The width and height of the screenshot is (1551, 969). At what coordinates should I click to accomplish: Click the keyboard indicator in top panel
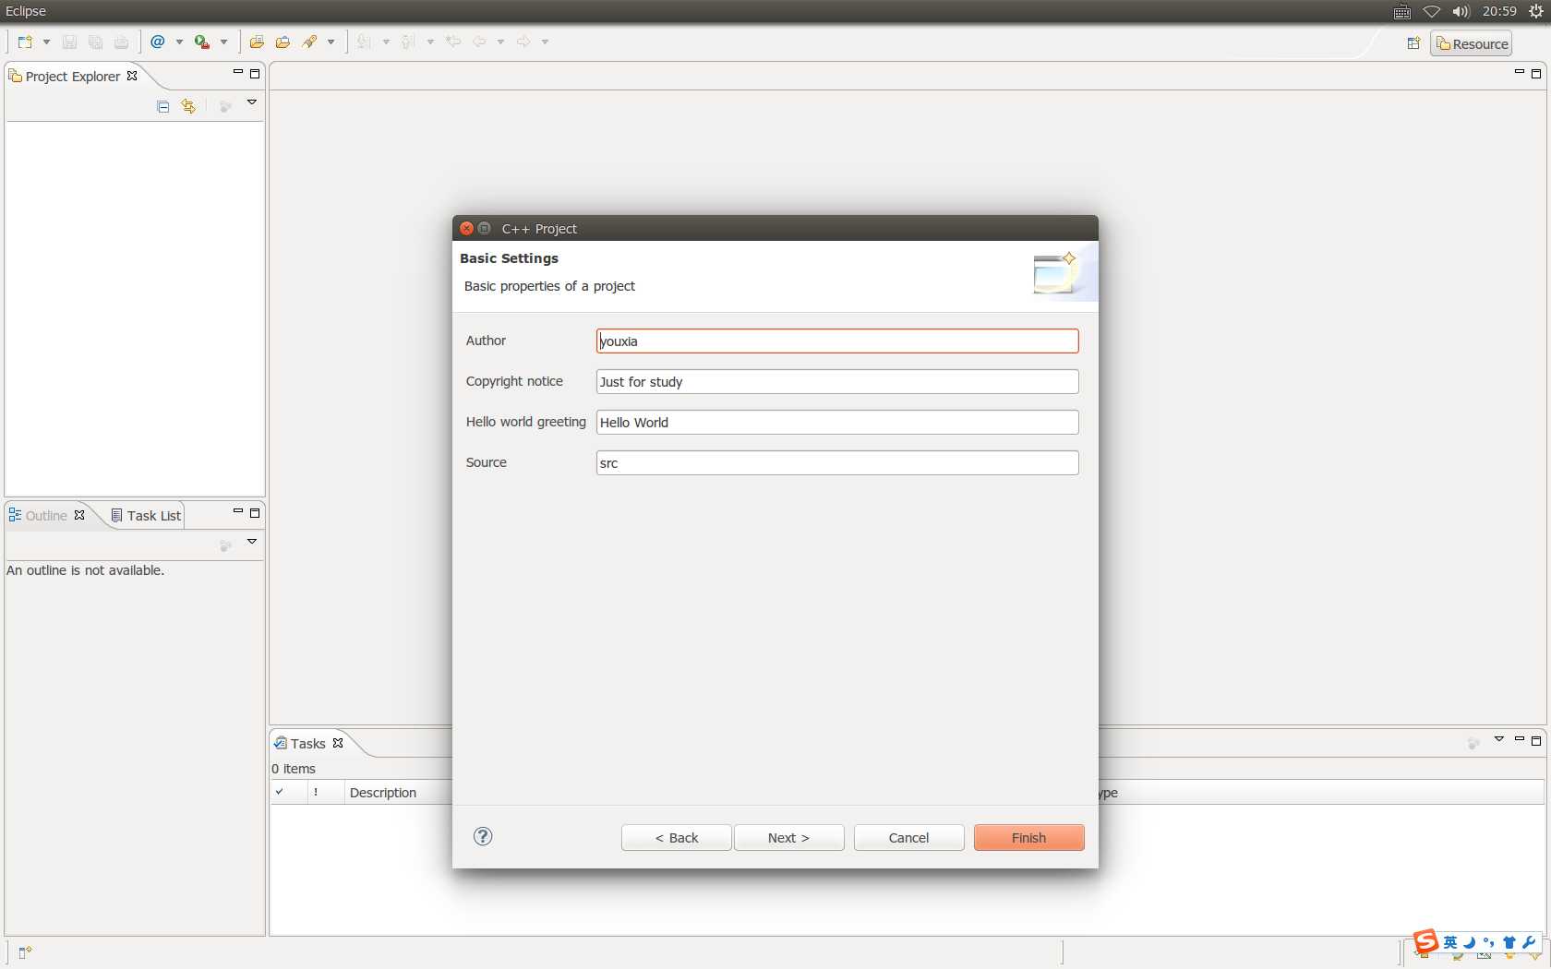point(1401,11)
